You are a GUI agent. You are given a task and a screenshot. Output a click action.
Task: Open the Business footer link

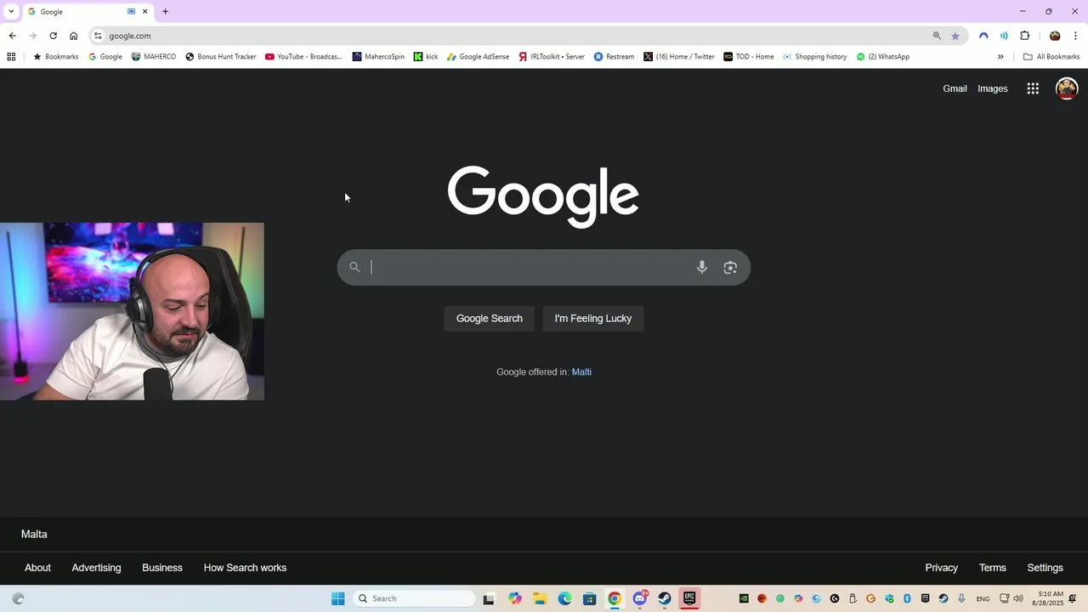[x=162, y=568]
